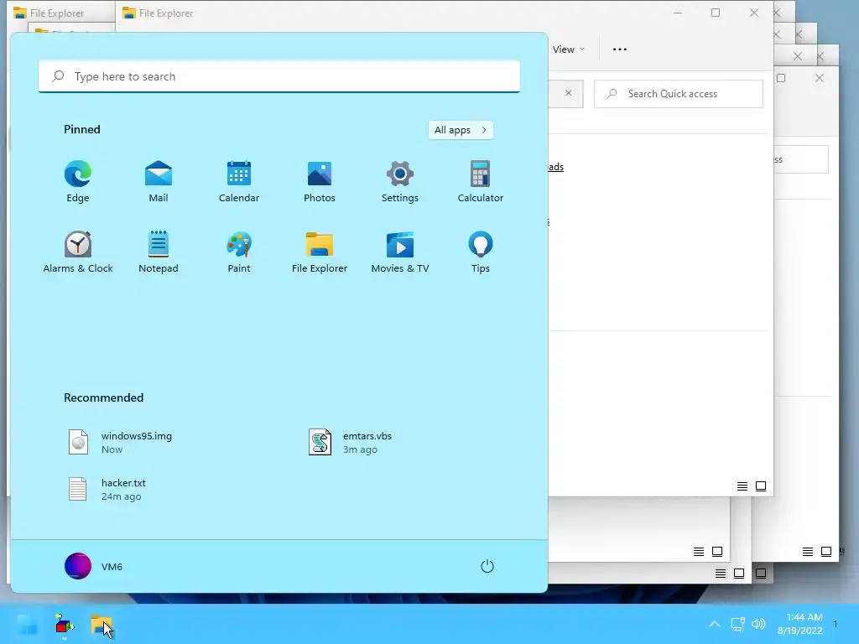859x644 pixels.
Task: Click the Search Quick access field
Action: (678, 94)
